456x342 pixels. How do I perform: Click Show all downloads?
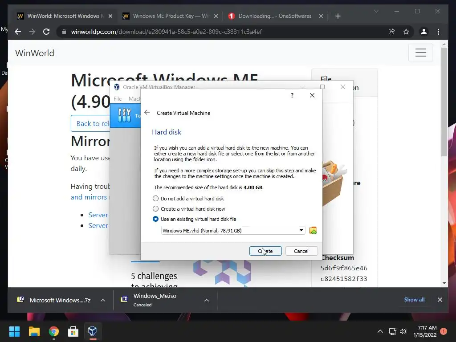pyautogui.click(x=414, y=300)
